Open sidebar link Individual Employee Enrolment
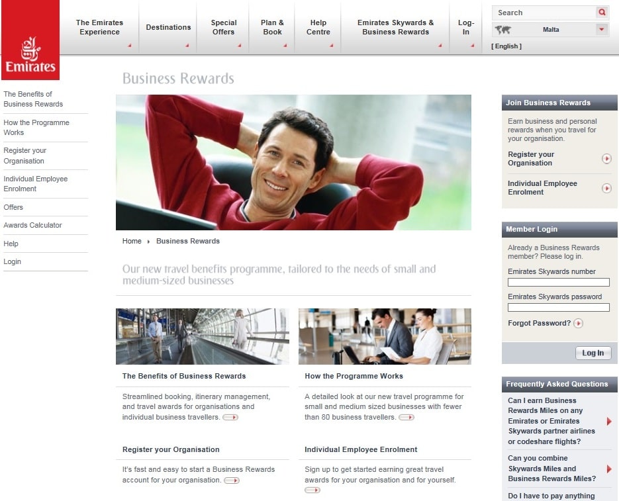Viewport: 619px width, 501px height. tap(36, 184)
